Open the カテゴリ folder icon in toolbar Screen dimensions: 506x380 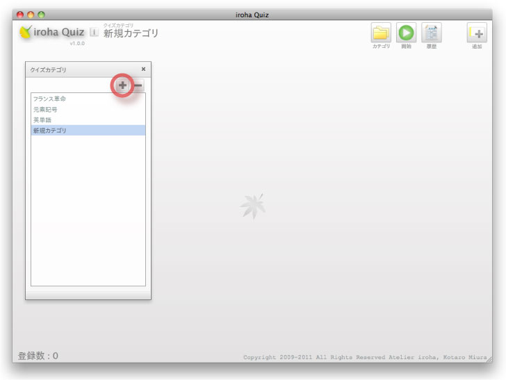pos(381,33)
